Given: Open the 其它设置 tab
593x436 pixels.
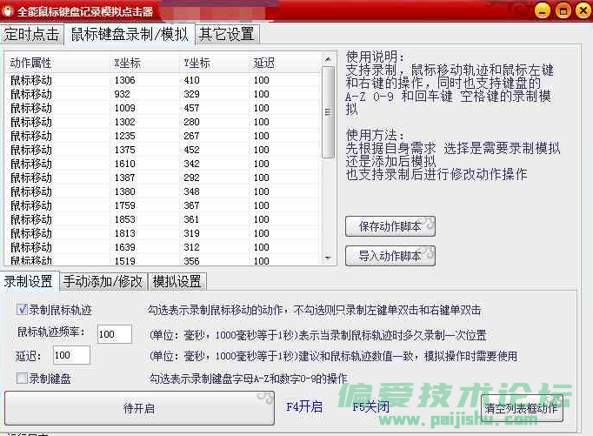Looking at the screenshot, I should tap(227, 34).
